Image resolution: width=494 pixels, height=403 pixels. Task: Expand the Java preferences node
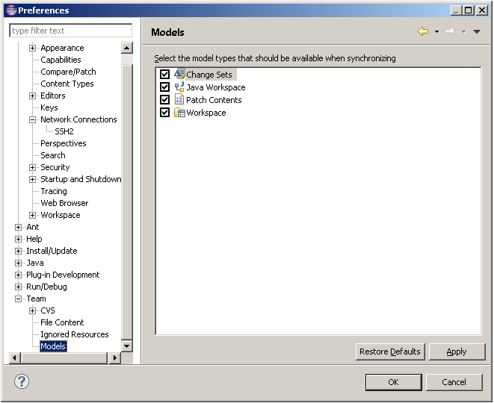(x=18, y=263)
